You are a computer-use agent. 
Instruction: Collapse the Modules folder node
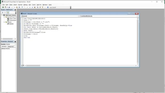click(4, 22)
